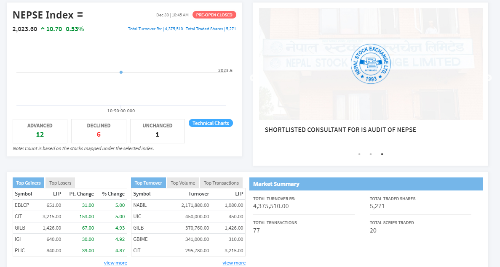Click the LTP column header in Top Gainers
500x267 pixels.
click(57, 194)
